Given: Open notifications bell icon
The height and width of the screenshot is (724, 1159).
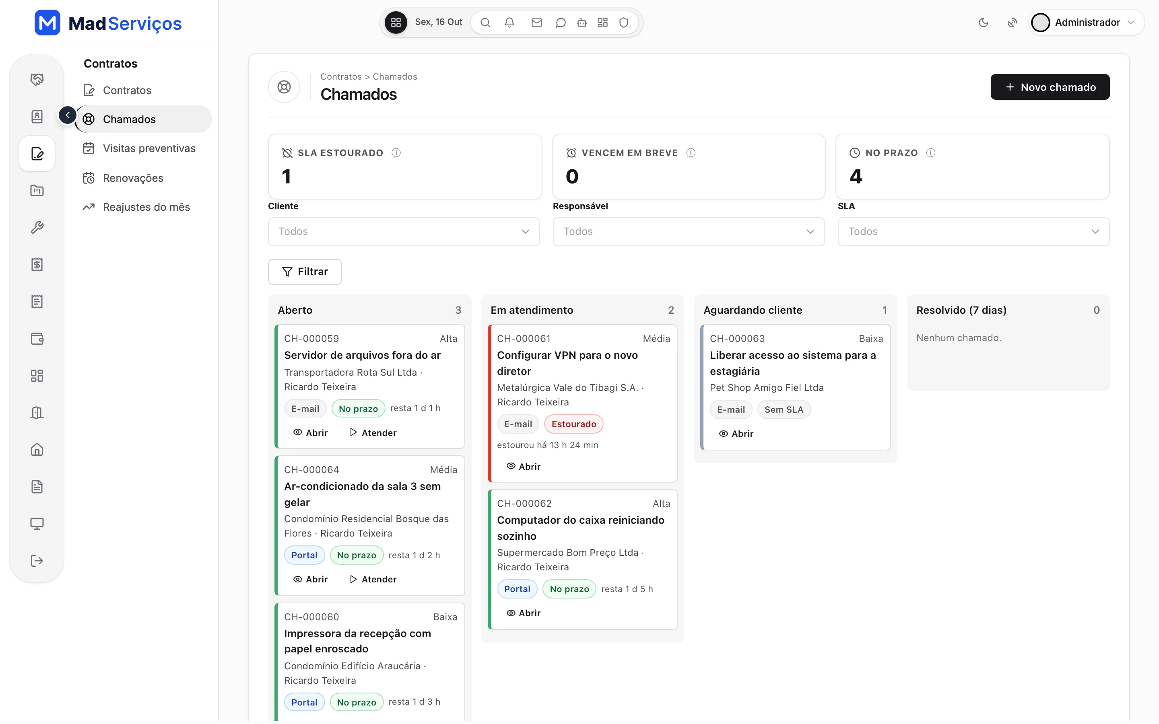Looking at the screenshot, I should click(509, 23).
